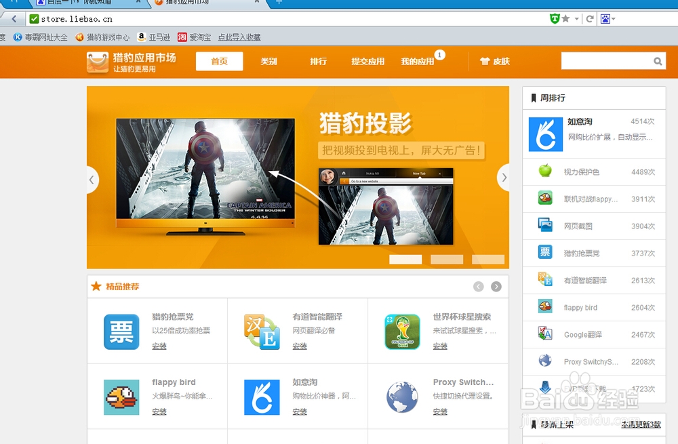The image size is (678, 444).
Task: Click the 猎豹应用市场 logo icon
Action: point(97,62)
